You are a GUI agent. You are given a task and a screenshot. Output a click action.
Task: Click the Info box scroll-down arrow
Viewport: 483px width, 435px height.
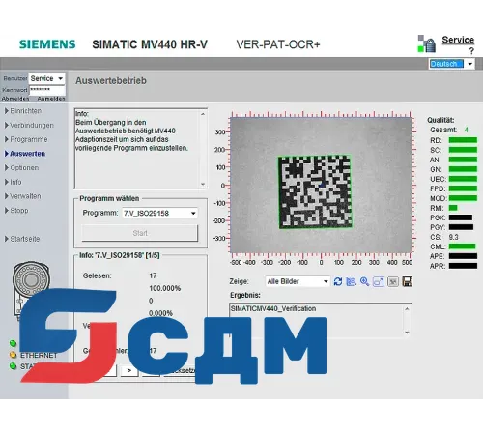pyautogui.click(x=203, y=184)
